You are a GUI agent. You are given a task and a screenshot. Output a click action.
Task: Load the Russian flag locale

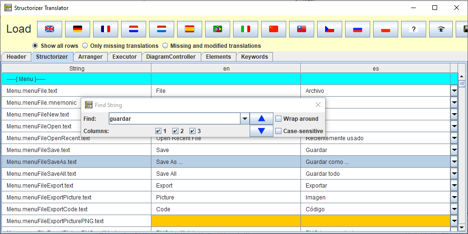pyautogui.click(x=357, y=29)
